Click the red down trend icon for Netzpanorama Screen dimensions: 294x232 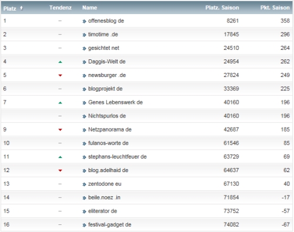coord(60,130)
